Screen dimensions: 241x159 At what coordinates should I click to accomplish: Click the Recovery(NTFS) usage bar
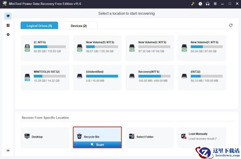(154, 76)
